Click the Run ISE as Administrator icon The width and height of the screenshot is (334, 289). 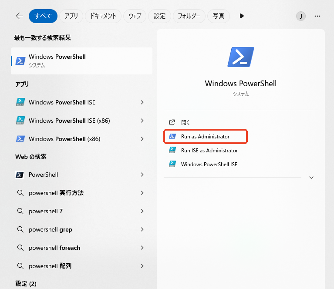pyautogui.click(x=172, y=150)
